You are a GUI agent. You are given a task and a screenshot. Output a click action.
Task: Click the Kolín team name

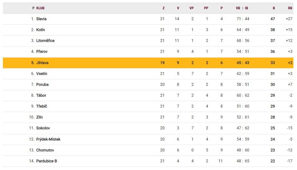tap(41, 30)
